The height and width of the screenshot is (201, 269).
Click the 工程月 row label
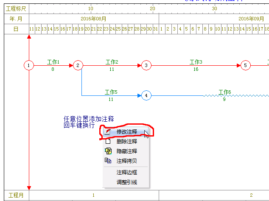click(16, 195)
